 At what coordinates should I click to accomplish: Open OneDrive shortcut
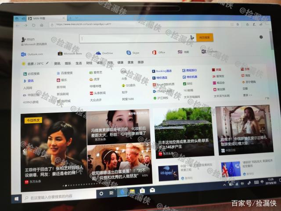(x=104, y=53)
